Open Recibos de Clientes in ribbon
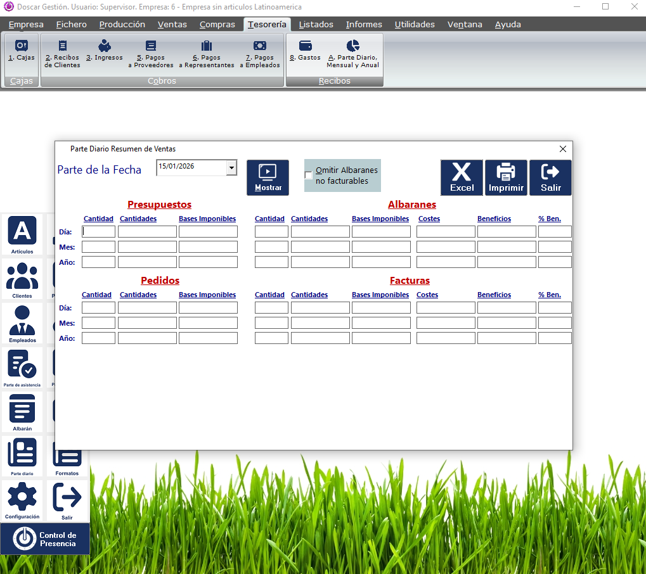 (x=62, y=52)
